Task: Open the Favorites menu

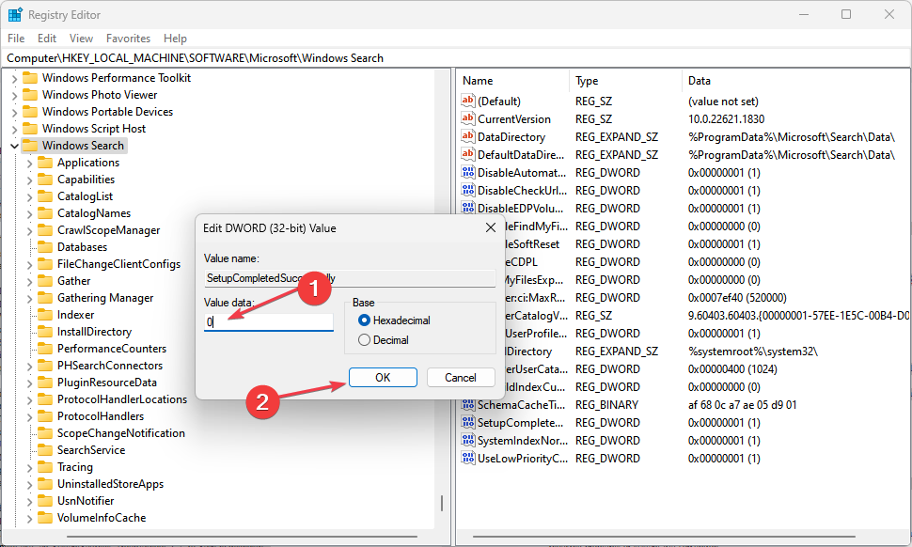Action: [128, 39]
